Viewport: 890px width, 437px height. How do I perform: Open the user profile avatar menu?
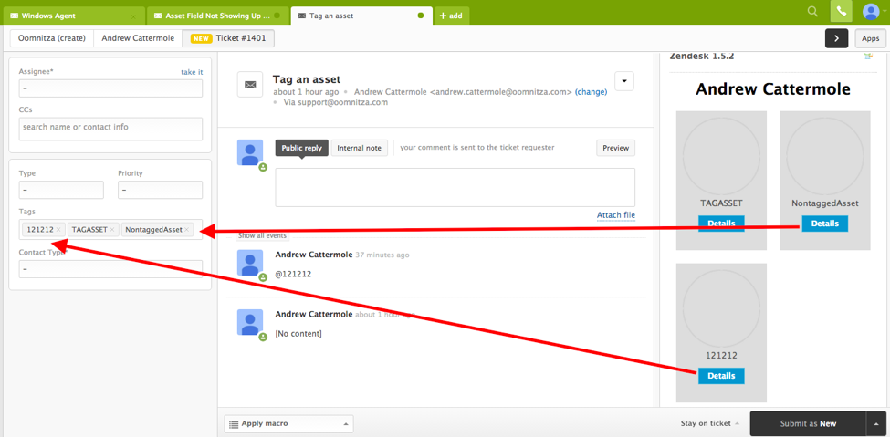(870, 12)
